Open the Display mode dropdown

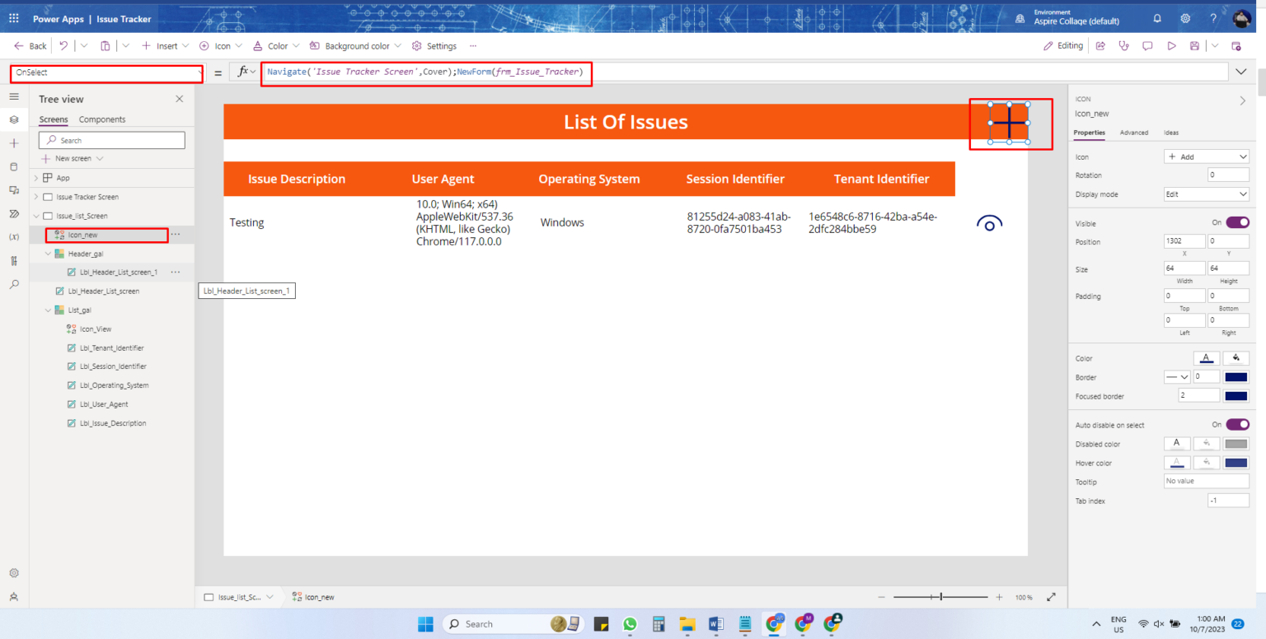tap(1206, 194)
